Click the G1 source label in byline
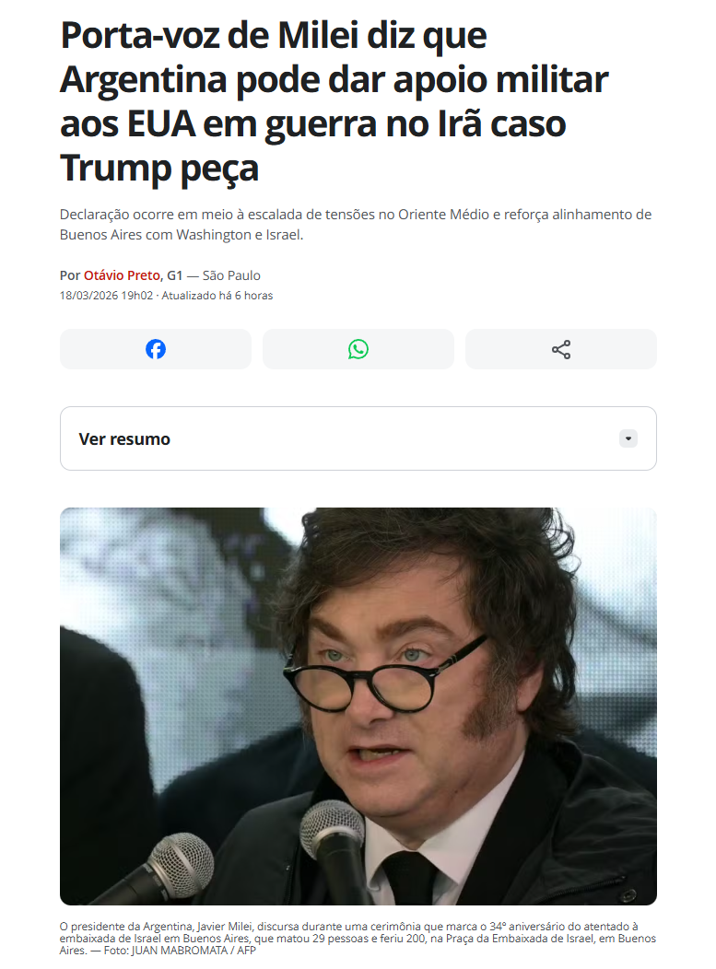 tap(174, 275)
